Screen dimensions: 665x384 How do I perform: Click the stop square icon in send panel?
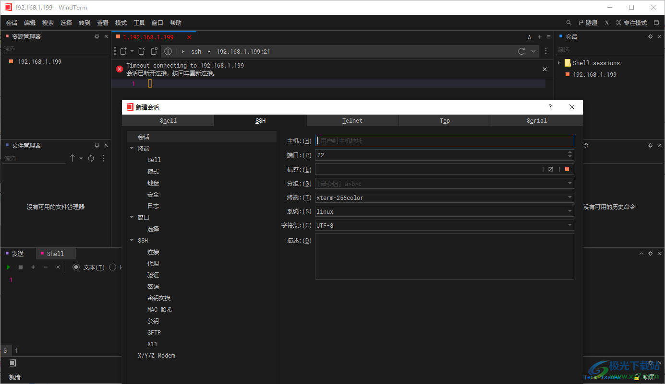point(20,267)
